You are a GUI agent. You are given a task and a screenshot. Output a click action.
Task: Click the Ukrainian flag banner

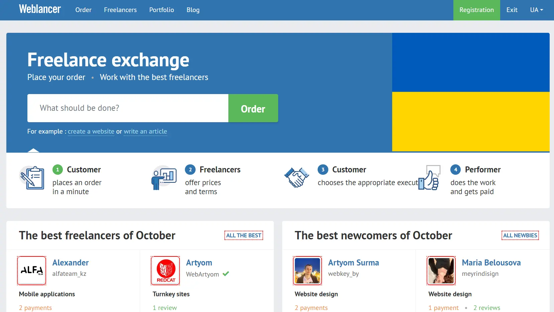click(x=471, y=92)
